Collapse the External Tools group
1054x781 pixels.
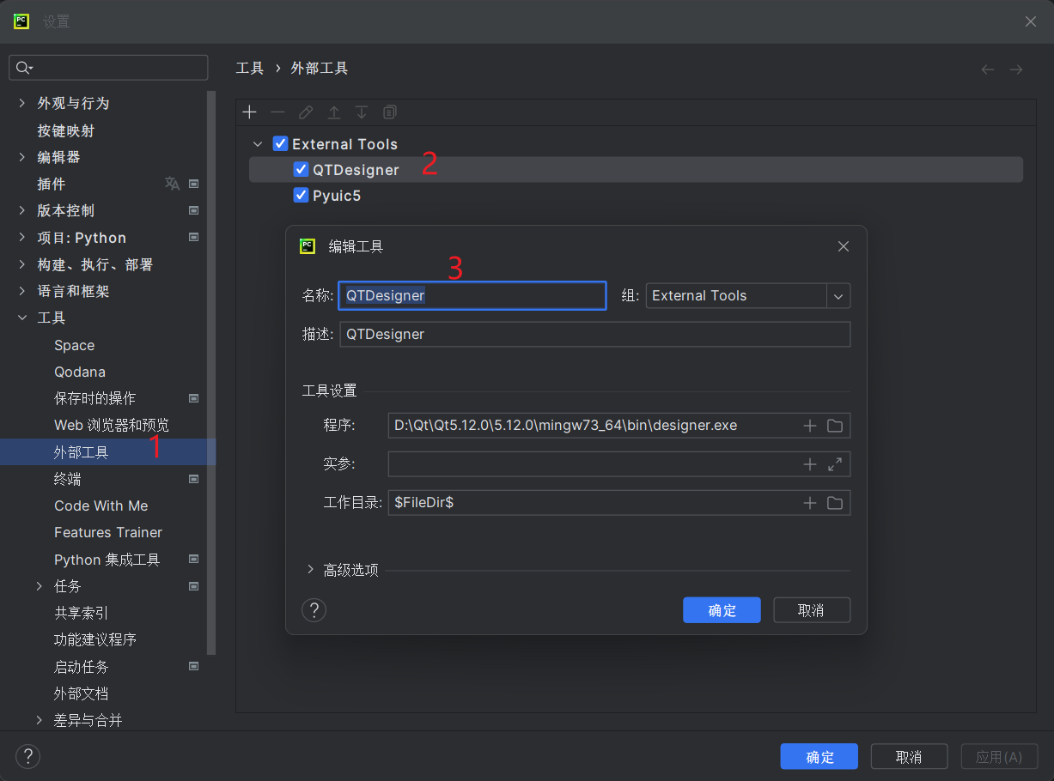point(258,144)
